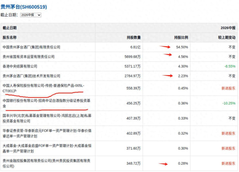This screenshot has width=239, height=172.
Task: Click the 4.56% ownership ratio
Action: pyautogui.click(x=183, y=57)
